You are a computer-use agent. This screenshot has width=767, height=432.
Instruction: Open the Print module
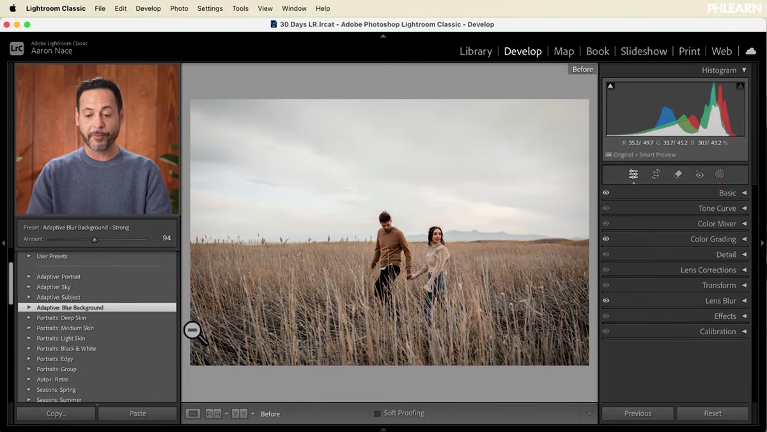tap(690, 51)
